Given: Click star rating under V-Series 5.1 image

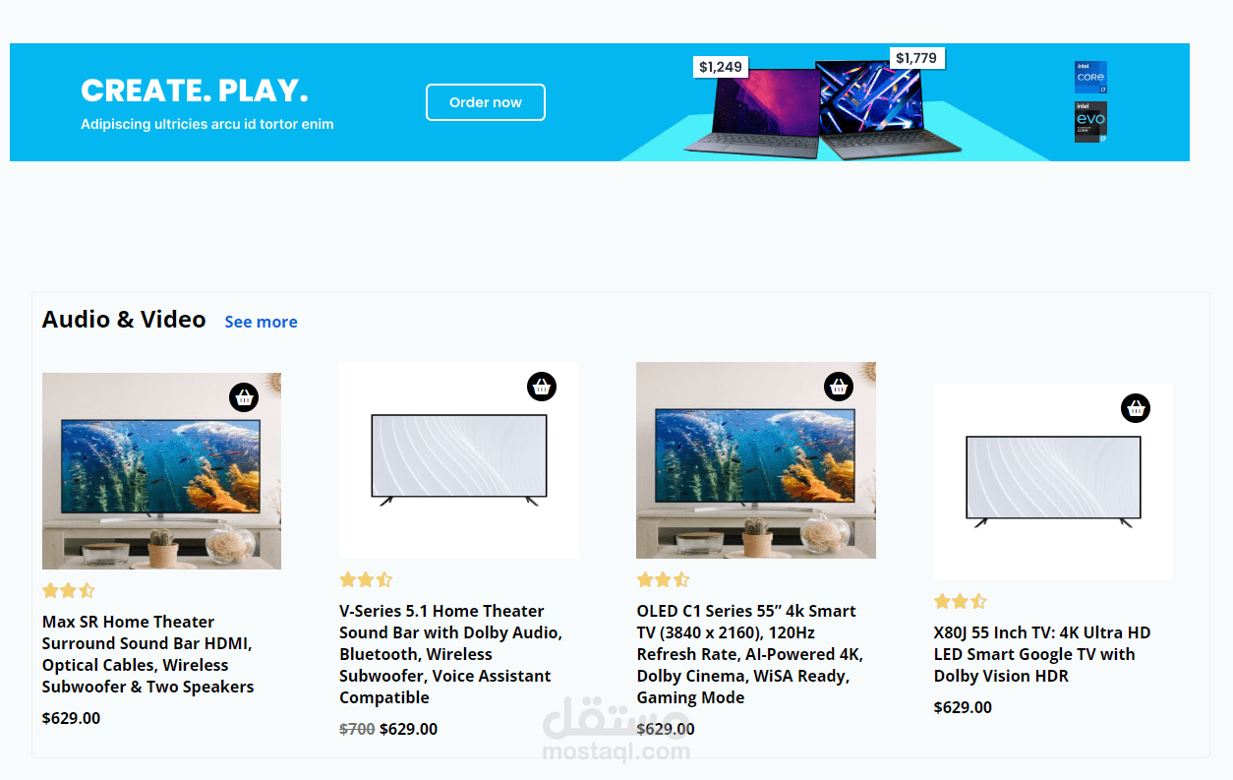Looking at the screenshot, I should click(366, 579).
